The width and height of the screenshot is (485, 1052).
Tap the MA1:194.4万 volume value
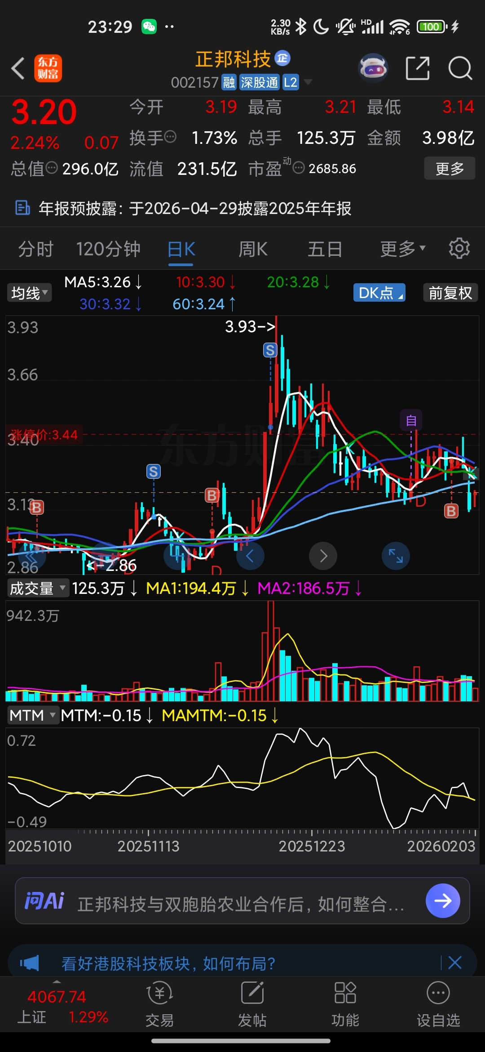197,588
